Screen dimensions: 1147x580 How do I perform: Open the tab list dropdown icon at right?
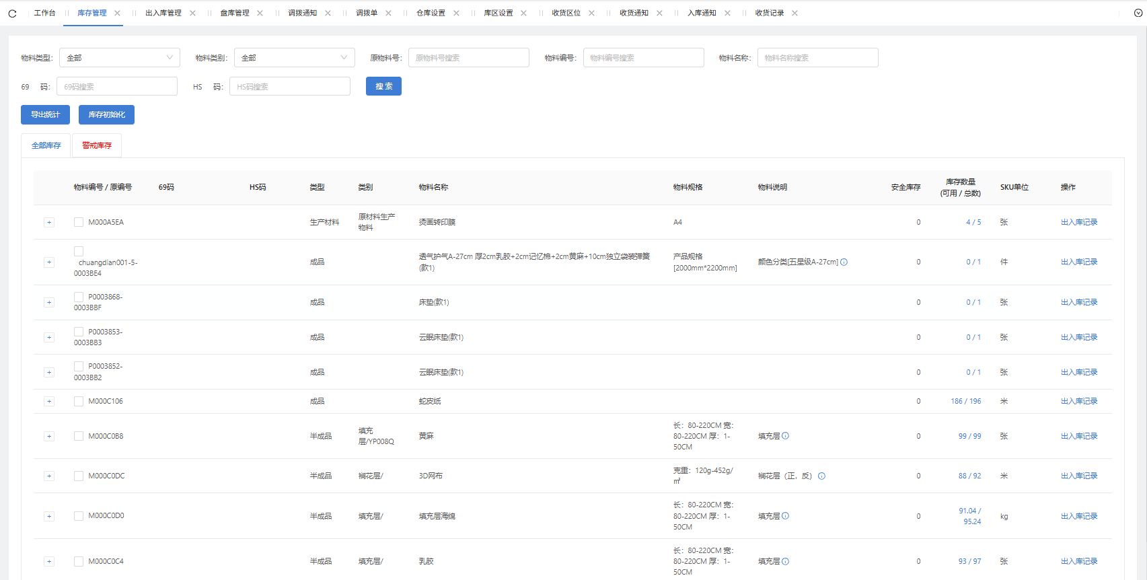(x=1138, y=13)
